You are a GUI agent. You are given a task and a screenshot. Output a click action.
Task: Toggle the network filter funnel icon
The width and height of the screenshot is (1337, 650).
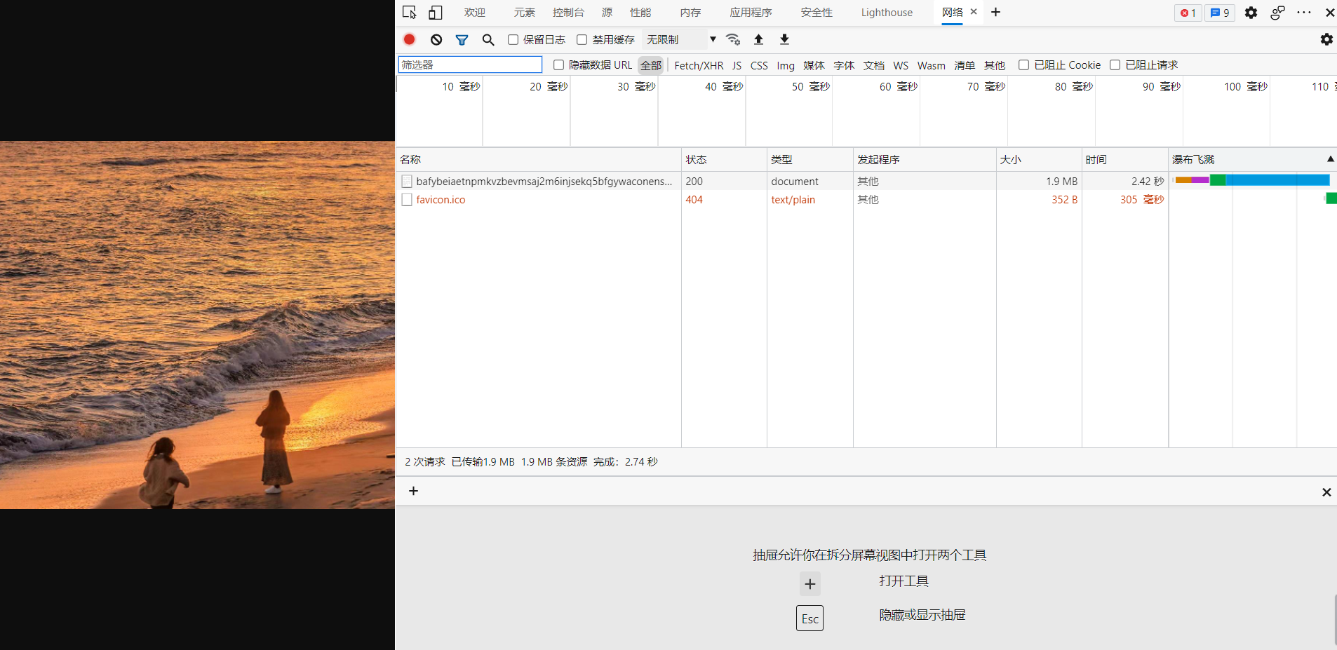(x=462, y=40)
